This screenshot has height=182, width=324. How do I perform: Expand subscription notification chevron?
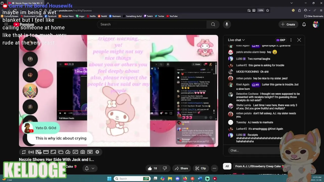[93, 168]
